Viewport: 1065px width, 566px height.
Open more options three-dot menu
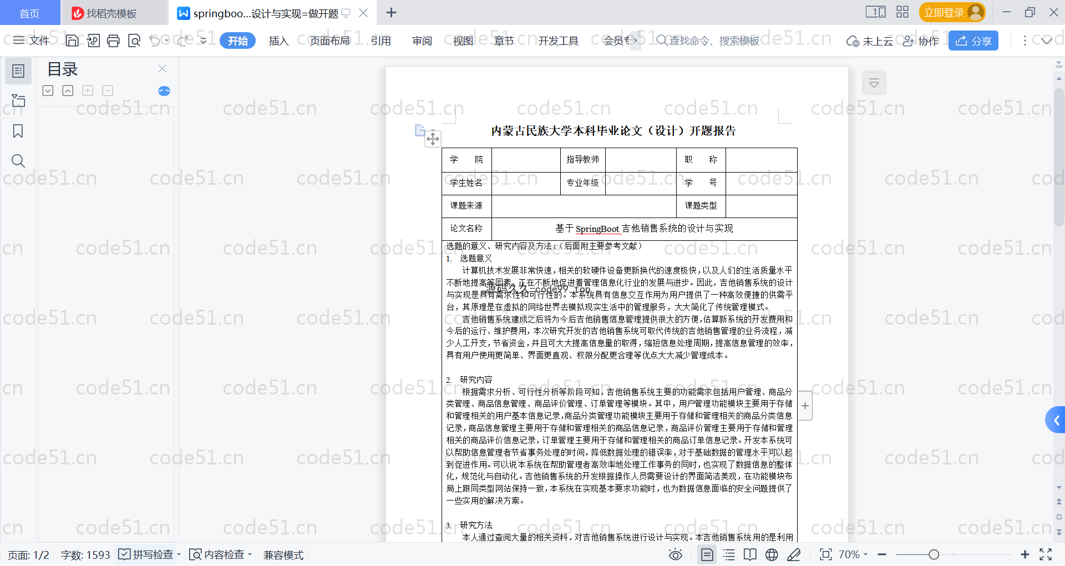click(1025, 41)
